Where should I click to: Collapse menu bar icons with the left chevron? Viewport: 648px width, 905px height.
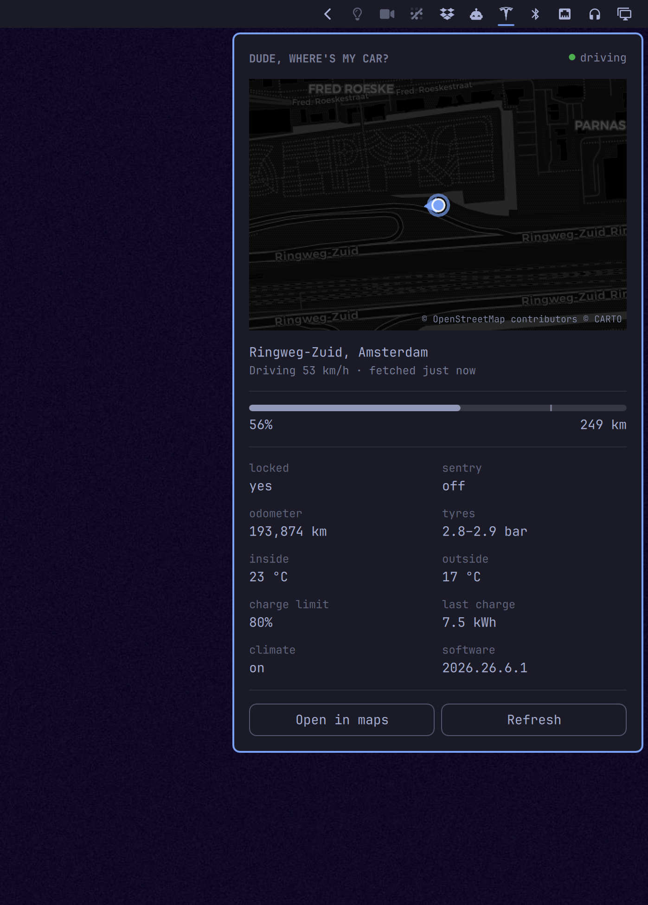coord(328,14)
